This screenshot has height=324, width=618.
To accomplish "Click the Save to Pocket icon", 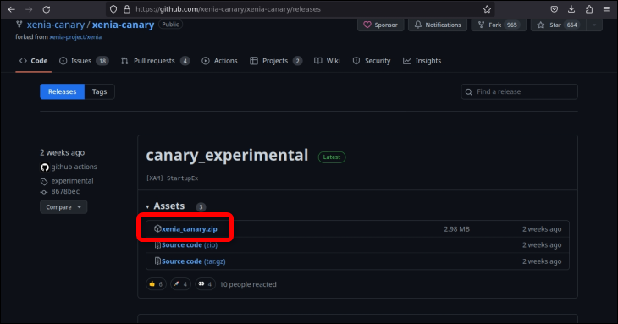I will tap(554, 9).
